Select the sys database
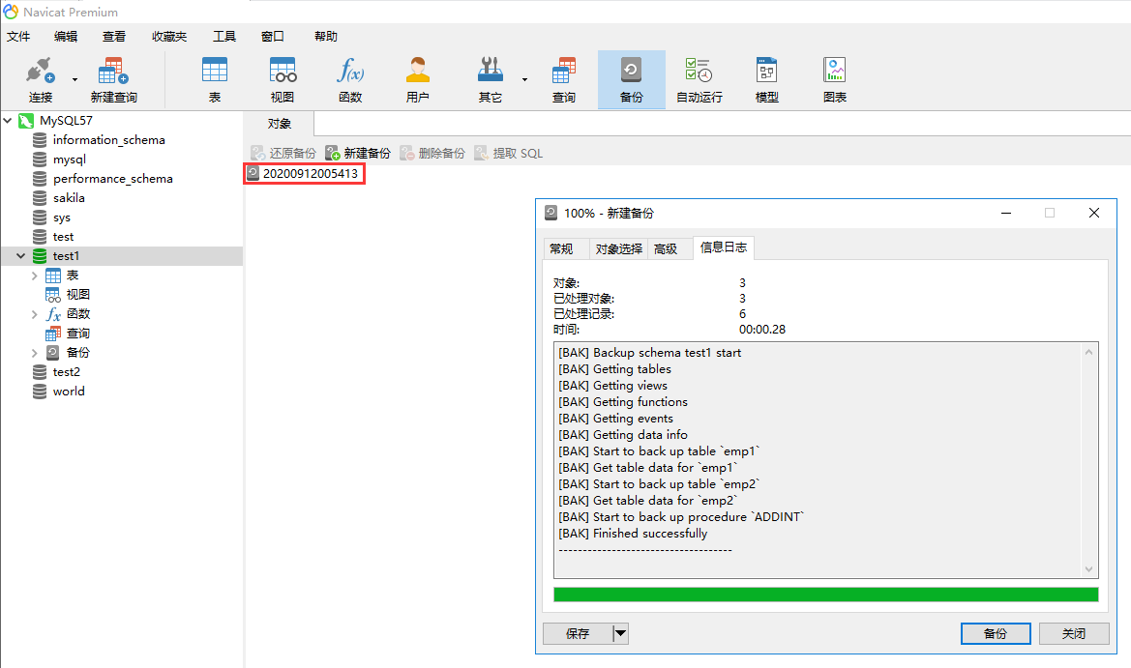Screen dimensions: 1131x668 pyautogui.click(x=61, y=217)
